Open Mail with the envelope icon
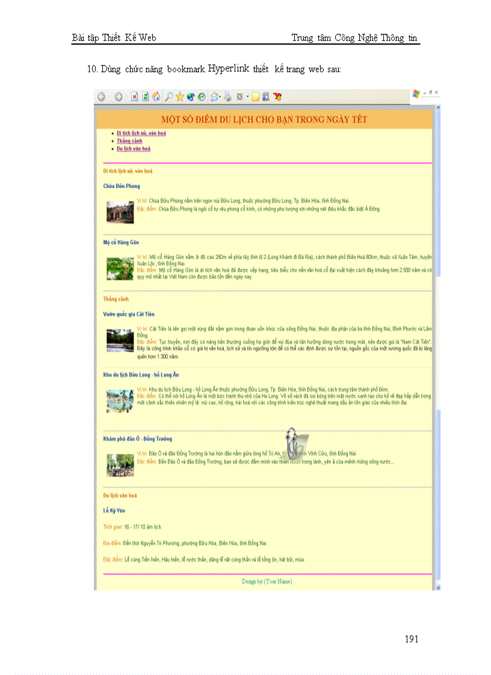 [x=214, y=96]
